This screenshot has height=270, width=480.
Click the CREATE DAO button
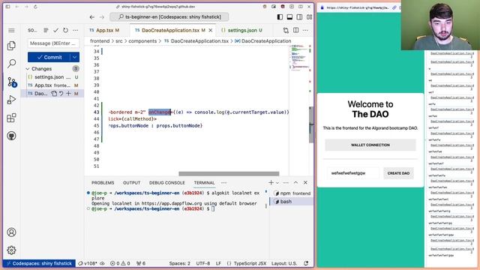(398, 173)
